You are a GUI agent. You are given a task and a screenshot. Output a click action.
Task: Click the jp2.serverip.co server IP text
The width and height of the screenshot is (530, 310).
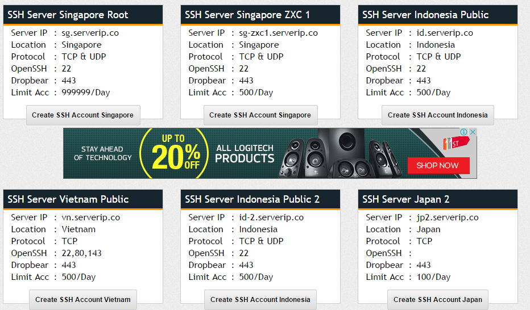448,217
